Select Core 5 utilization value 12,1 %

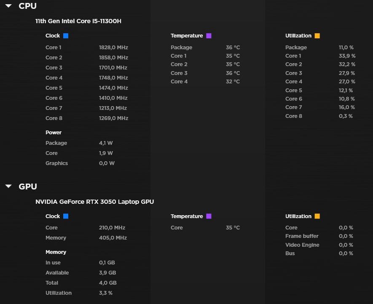point(346,91)
